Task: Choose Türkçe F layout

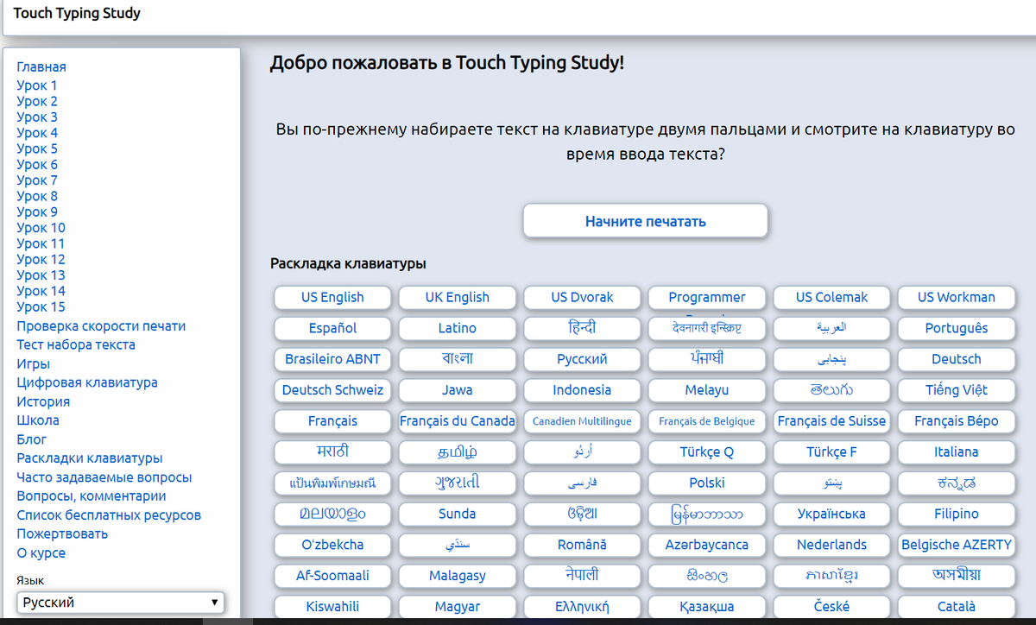Action: [831, 451]
